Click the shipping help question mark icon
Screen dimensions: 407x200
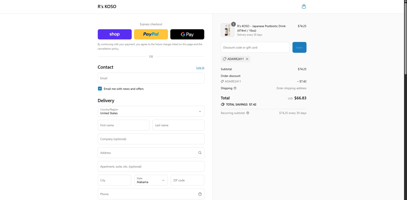coord(235,88)
